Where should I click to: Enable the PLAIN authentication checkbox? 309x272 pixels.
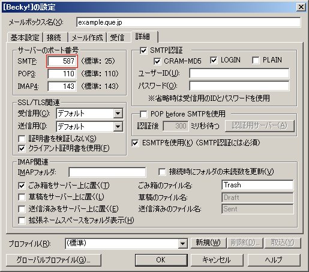point(256,60)
